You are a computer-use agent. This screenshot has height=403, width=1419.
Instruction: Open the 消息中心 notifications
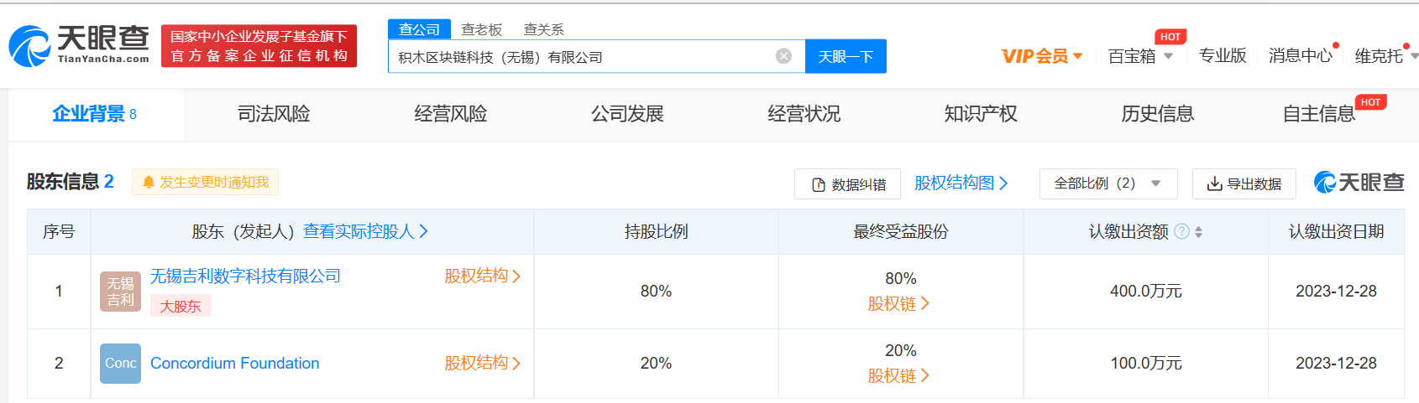tap(1301, 56)
